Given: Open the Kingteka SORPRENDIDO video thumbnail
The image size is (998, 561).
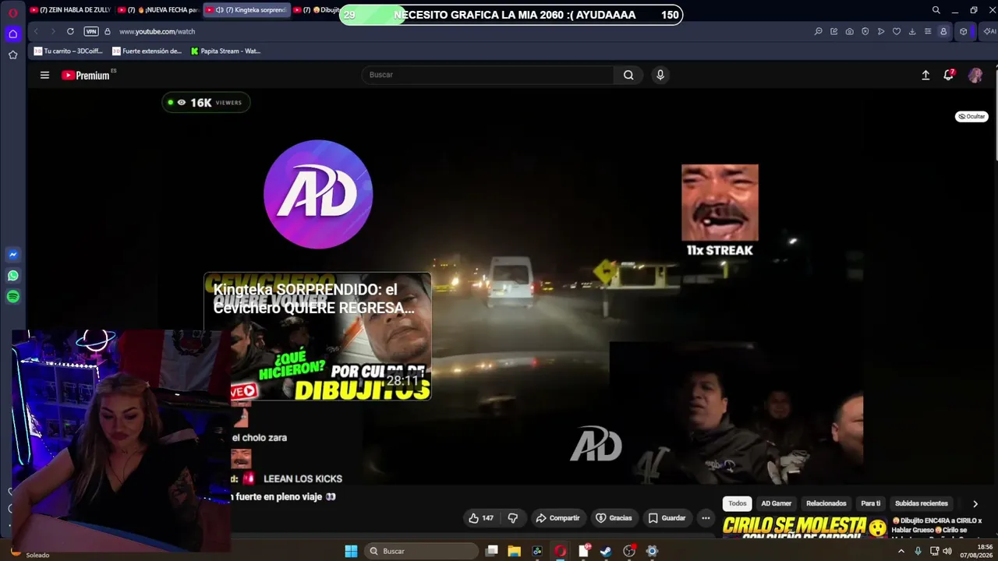Looking at the screenshot, I should click(317, 337).
